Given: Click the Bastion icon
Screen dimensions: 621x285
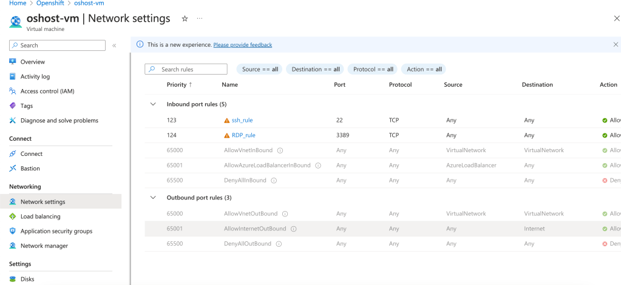Looking at the screenshot, I should tap(13, 168).
